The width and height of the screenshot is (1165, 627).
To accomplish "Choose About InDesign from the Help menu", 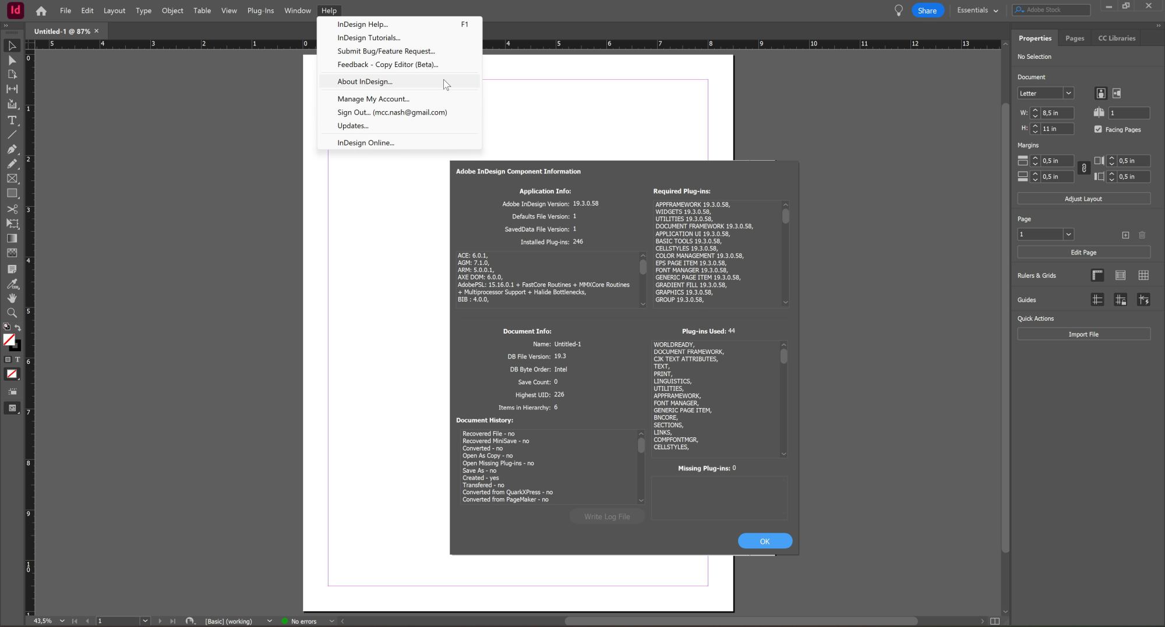I will (x=365, y=82).
